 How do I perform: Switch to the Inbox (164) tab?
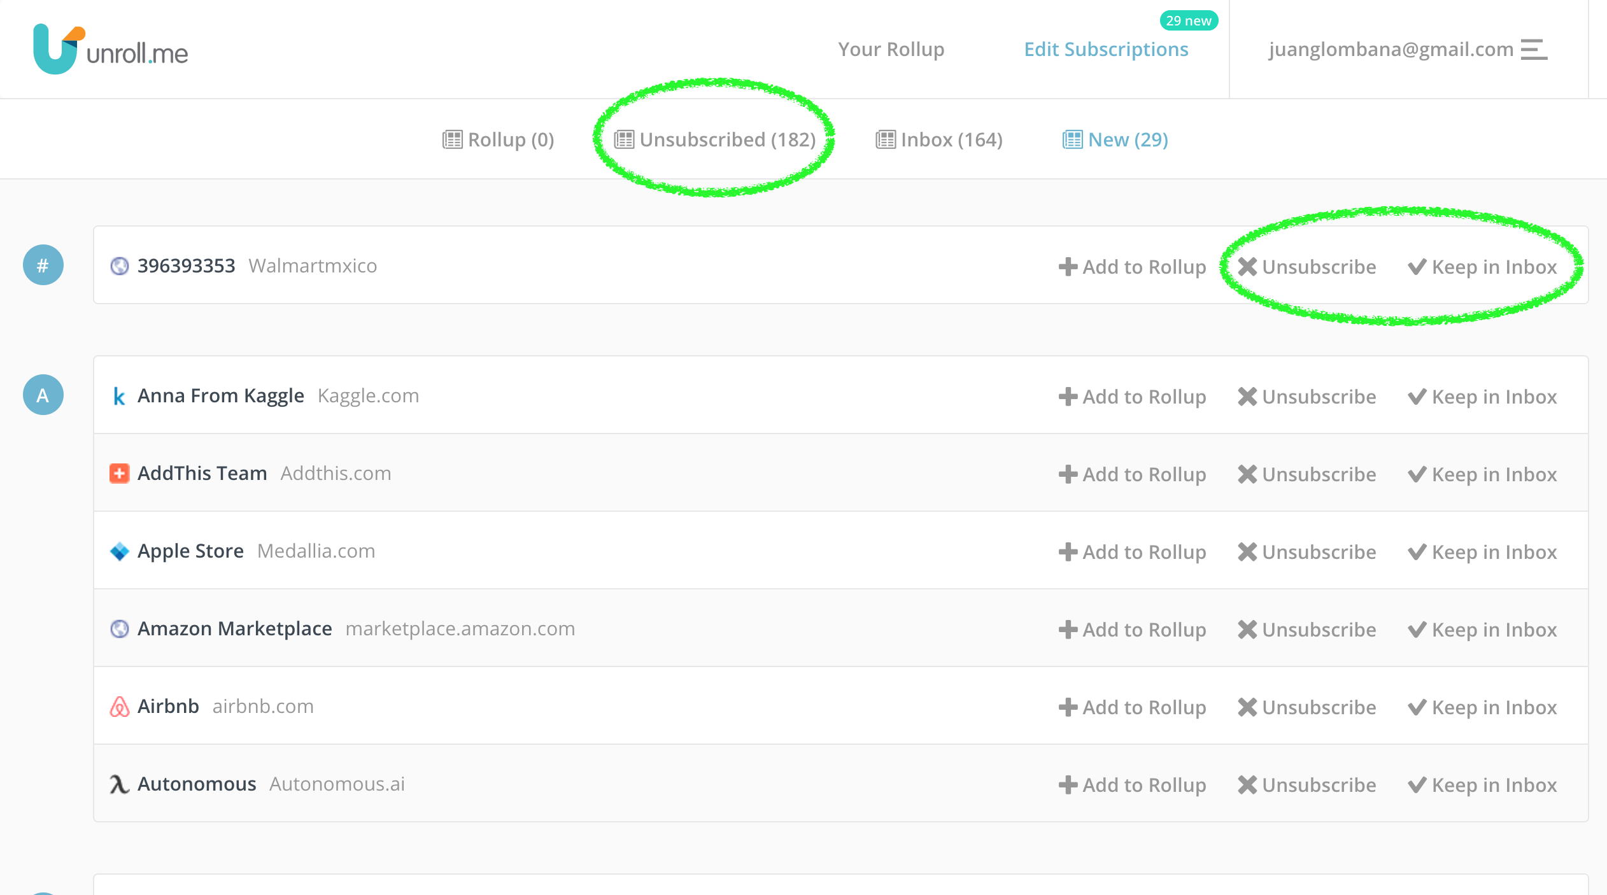click(x=939, y=139)
